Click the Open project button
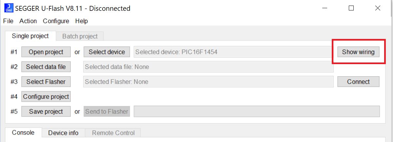This screenshot has width=393, height=142. point(46,52)
